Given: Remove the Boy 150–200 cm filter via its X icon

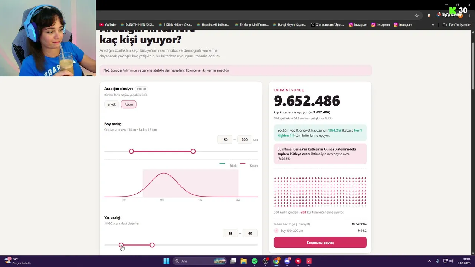Looking at the screenshot, I should (x=276, y=231).
